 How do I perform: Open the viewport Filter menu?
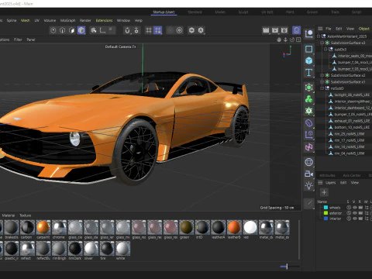point(18,40)
